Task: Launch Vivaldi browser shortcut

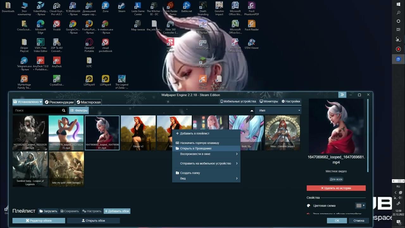Action: [57, 25]
